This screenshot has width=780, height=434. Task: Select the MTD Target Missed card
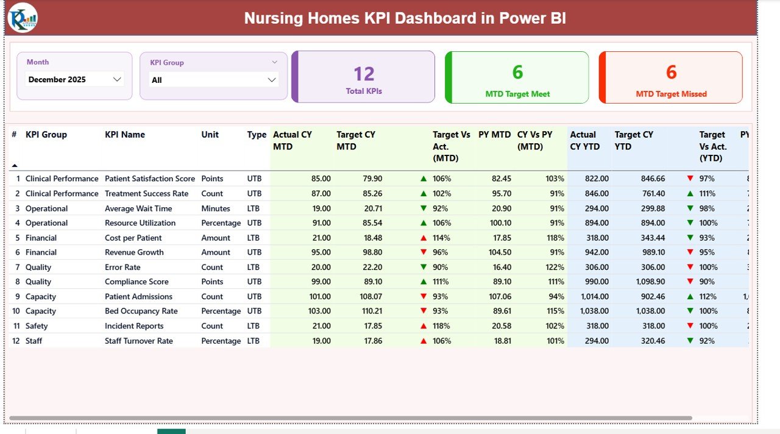pos(671,77)
